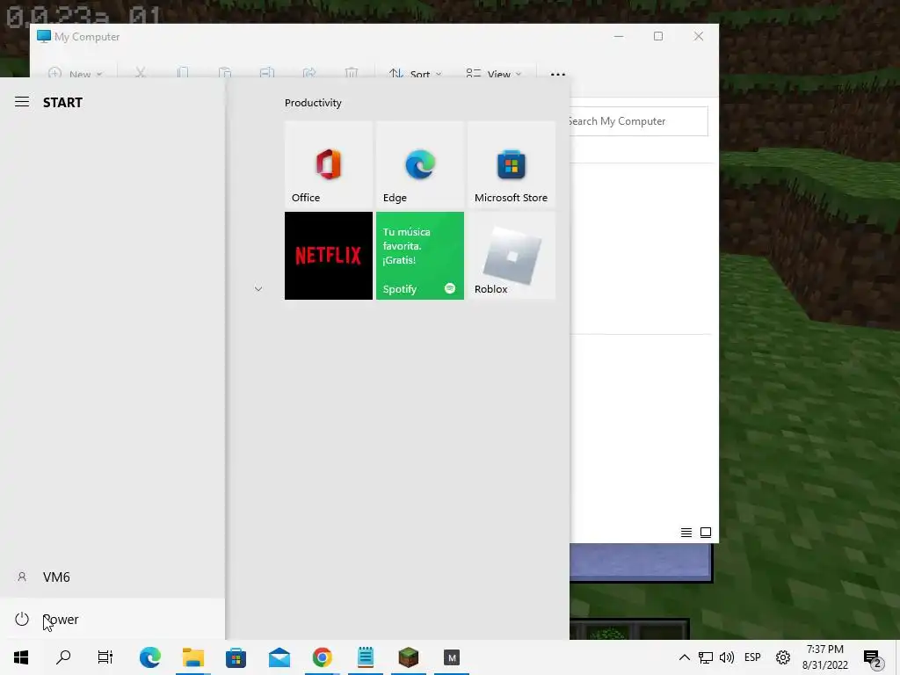Viewport: 900px width, 675px height.
Task: Open Notepad from the taskbar
Action: [x=366, y=657]
